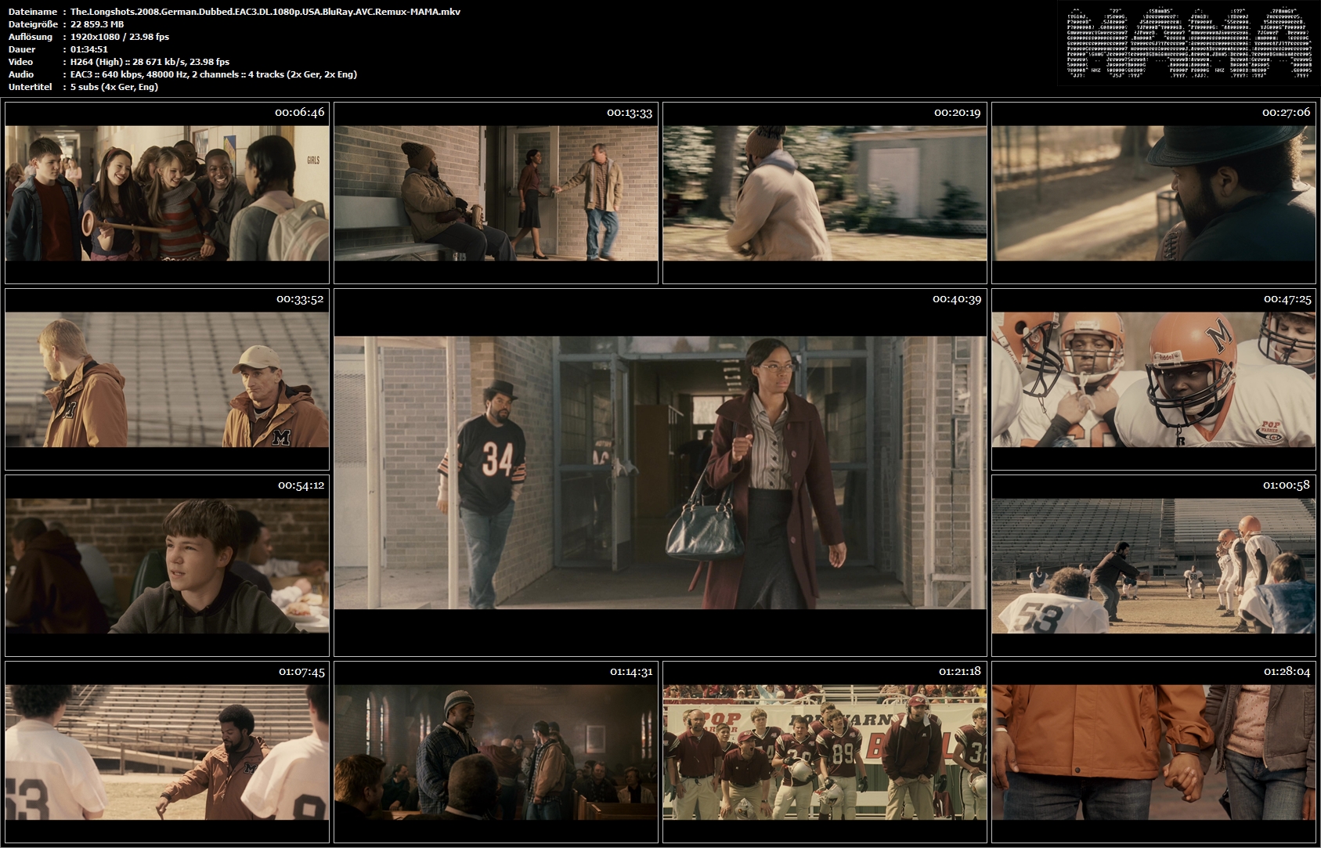Click the duration value 01:34:51
Image resolution: width=1321 pixels, height=848 pixels.
click(89, 49)
